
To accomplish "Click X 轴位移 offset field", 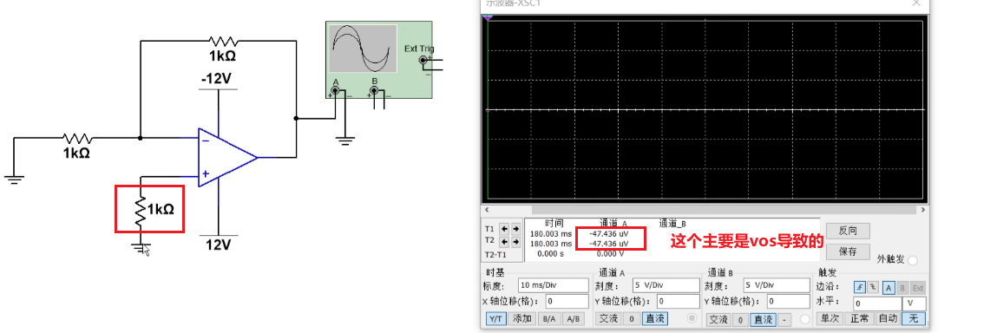I will pyautogui.click(x=567, y=301).
